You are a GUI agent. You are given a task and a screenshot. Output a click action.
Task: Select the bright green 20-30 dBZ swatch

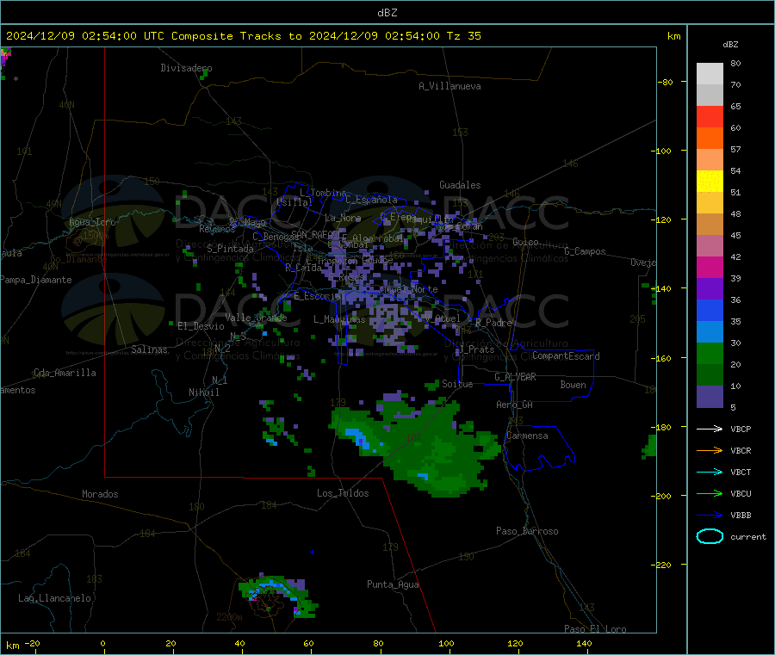[x=710, y=353]
